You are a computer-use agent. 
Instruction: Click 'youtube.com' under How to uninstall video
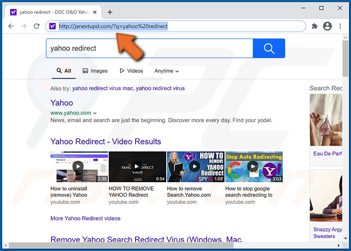click(65, 202)
